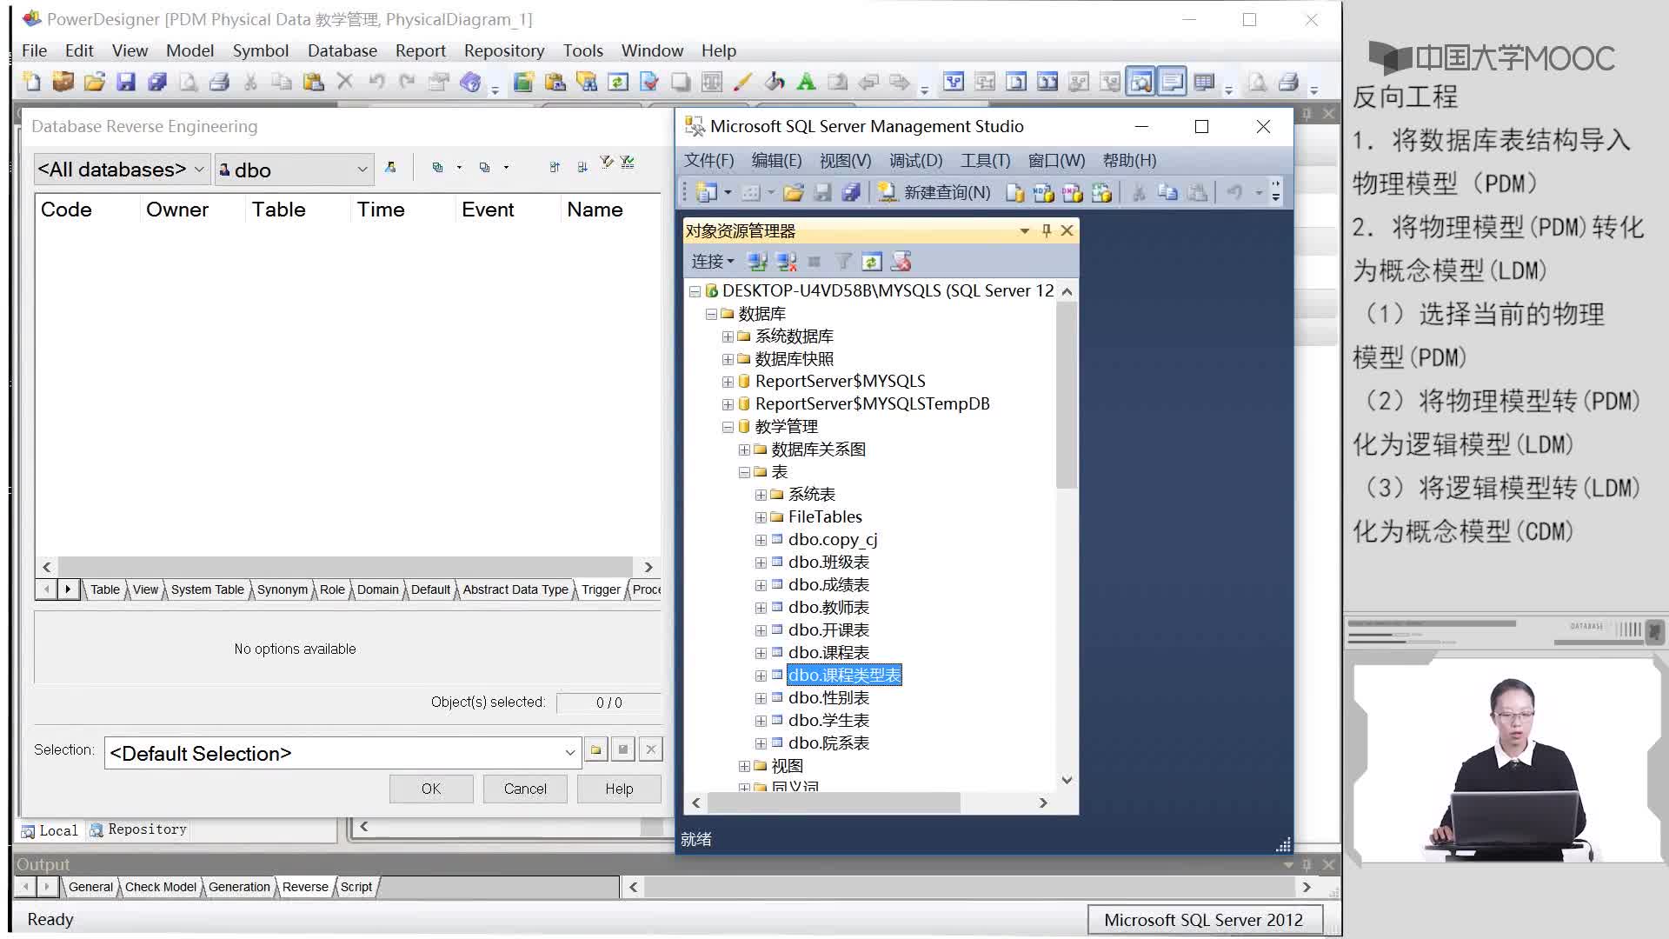1669x939 pixels.
Task: Click OK in Database Reverse Engineering dialog
Action: pyautogui.click(x=431, y=789)
